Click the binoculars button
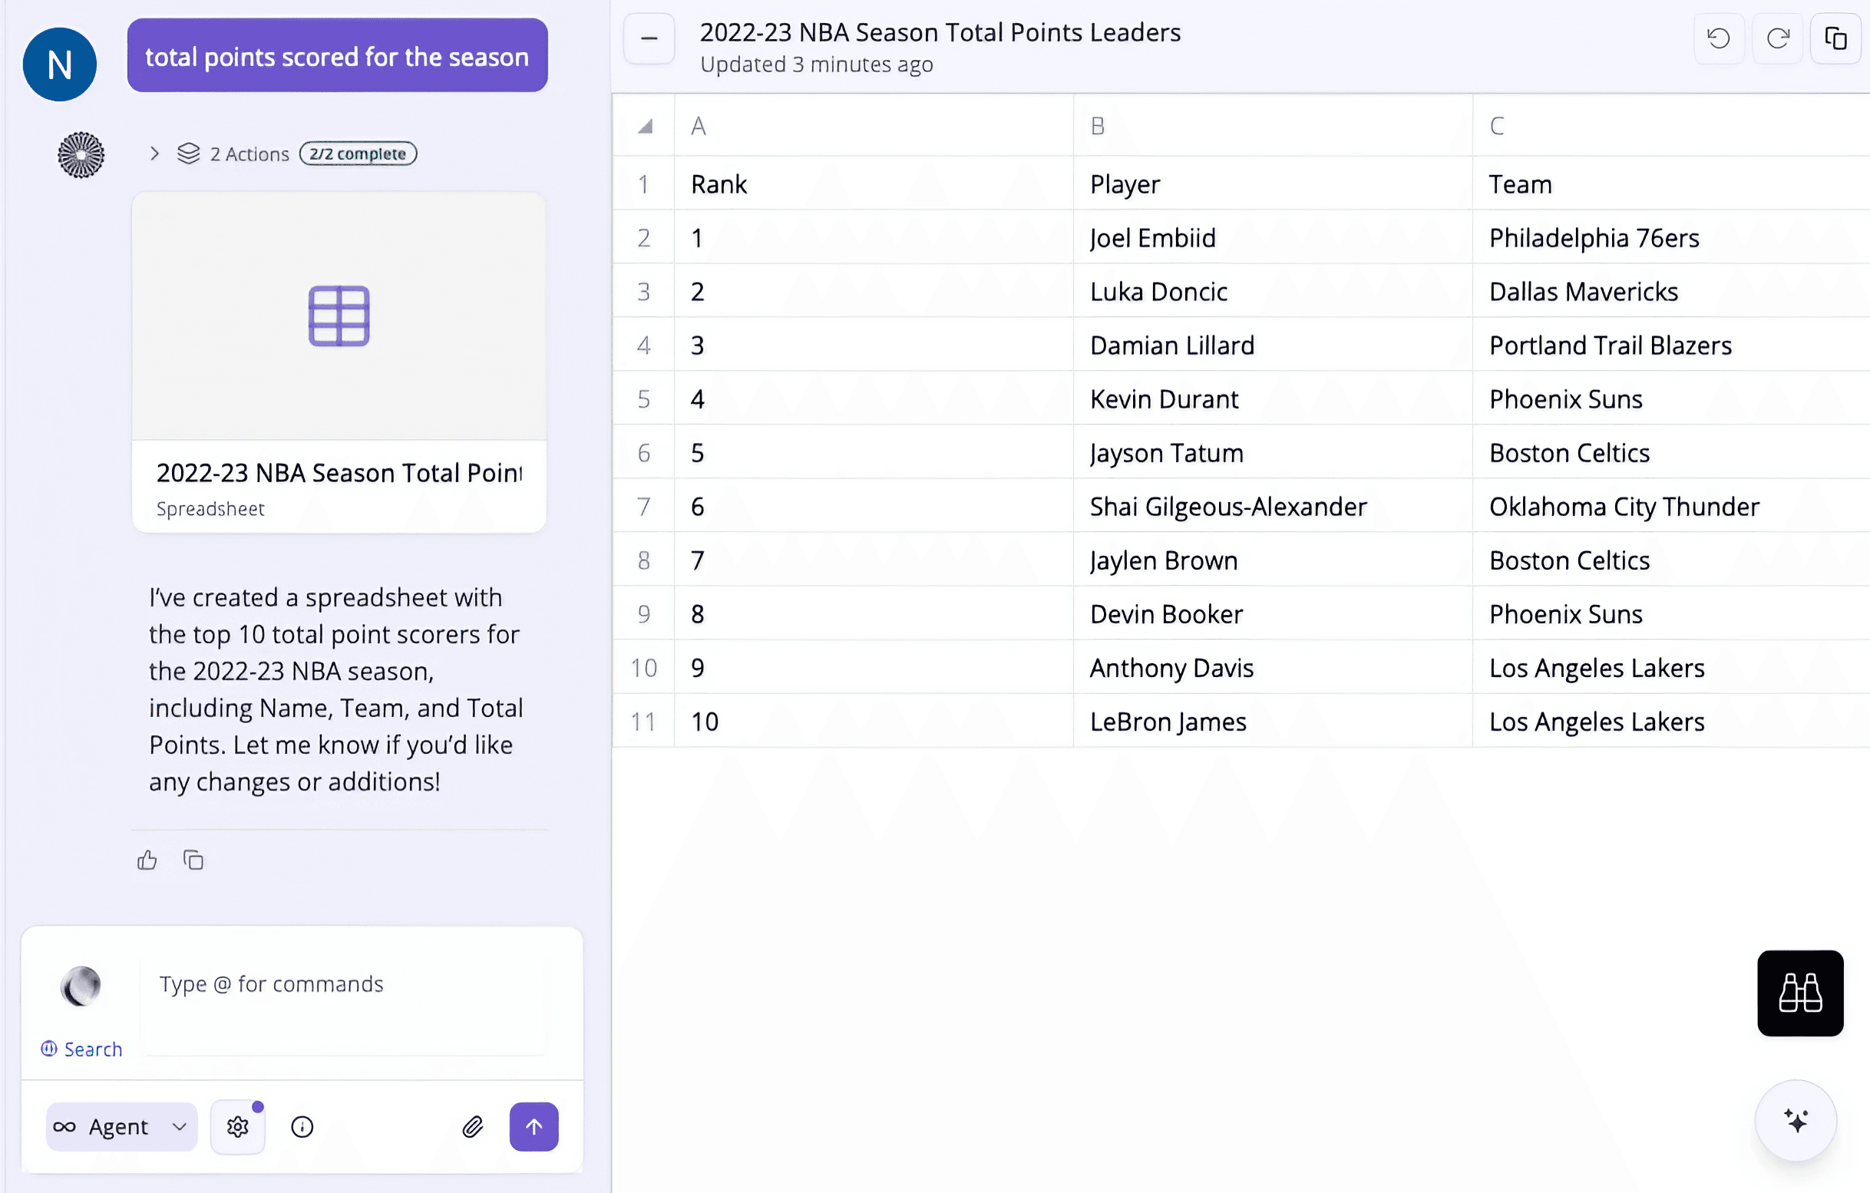 coord(1799,992)
